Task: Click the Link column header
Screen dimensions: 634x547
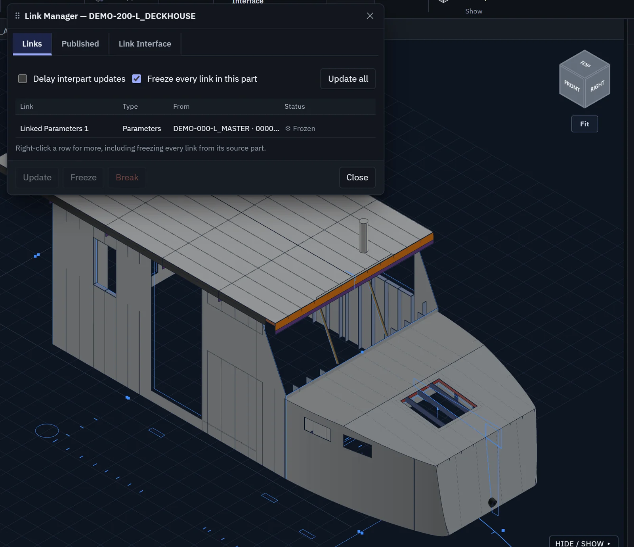Action: click(27, 107)
